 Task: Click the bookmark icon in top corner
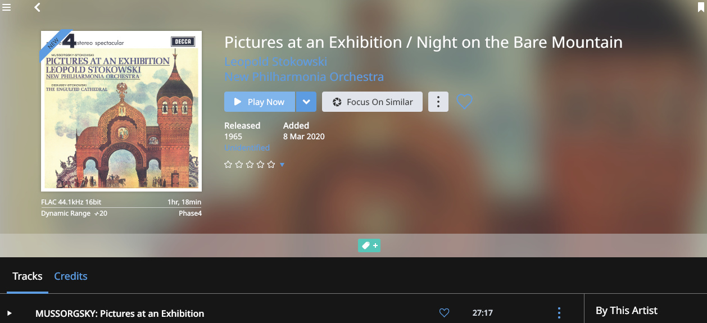pyautogui.click(x=701, y=7)
